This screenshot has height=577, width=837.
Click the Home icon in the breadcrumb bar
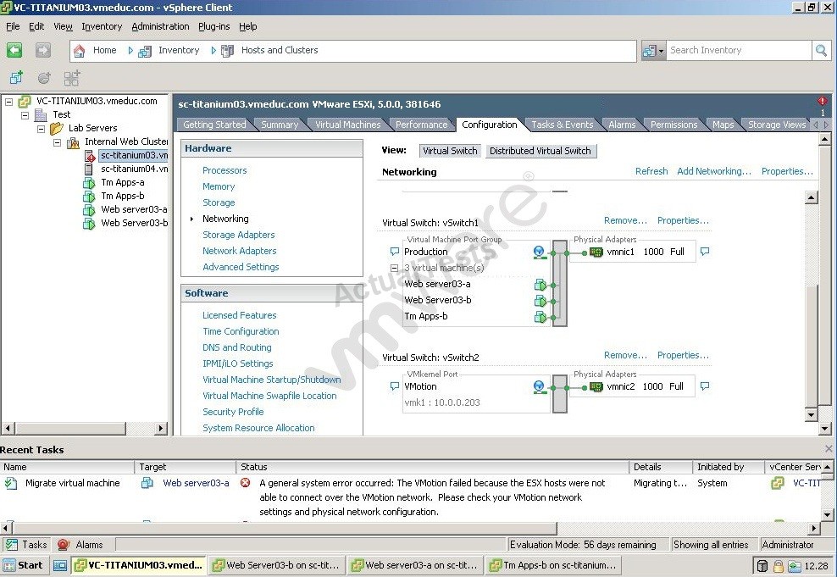pos(80,51)
